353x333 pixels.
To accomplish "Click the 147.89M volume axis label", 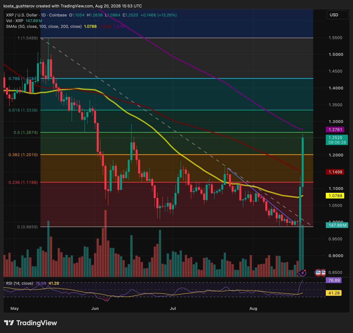I will click(x=336, y=225).
